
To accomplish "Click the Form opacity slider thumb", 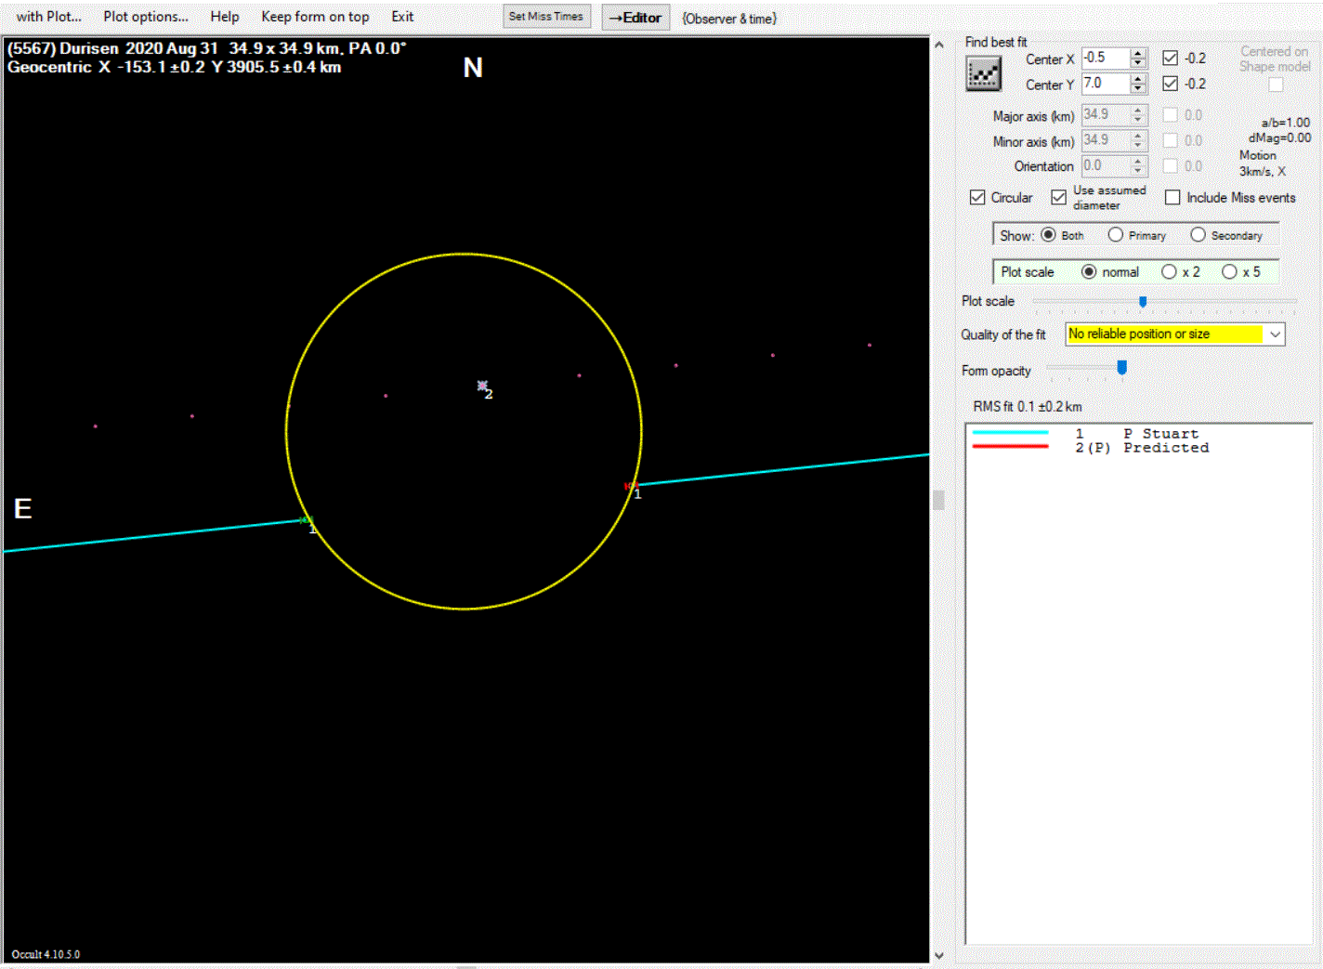I will pos(1121,368).
